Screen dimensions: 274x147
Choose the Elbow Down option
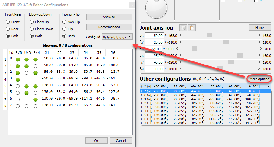click(x=32, y=29)
